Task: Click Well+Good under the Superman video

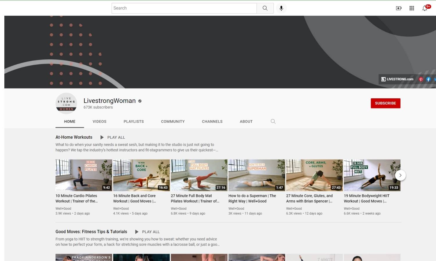Action: [236, 209]
